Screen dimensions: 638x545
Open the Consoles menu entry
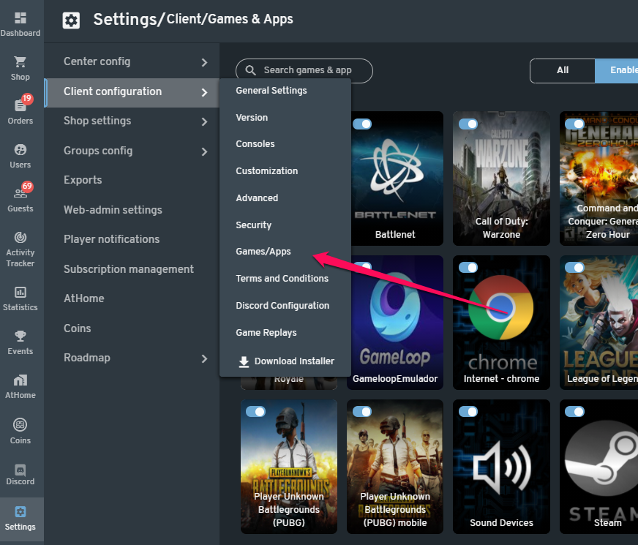[x=255, y=144]
